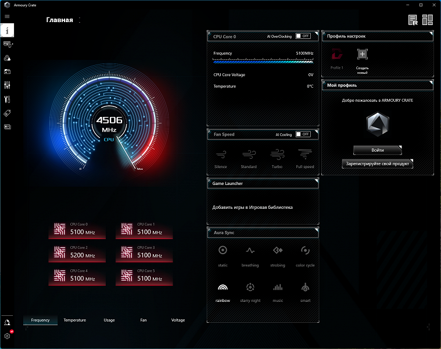Open the user notifications bell icon
The image size is (441, 349).
(7, 323)
